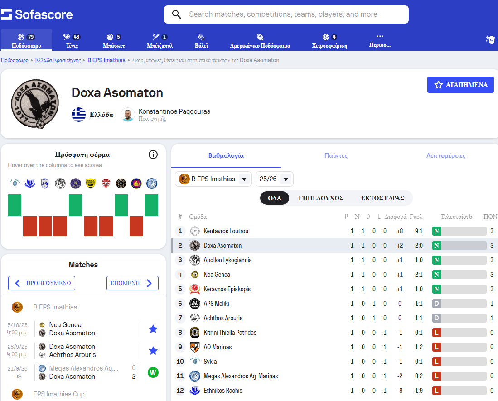Click the B EPS Imathias heading in Matches

click(55, 307)
